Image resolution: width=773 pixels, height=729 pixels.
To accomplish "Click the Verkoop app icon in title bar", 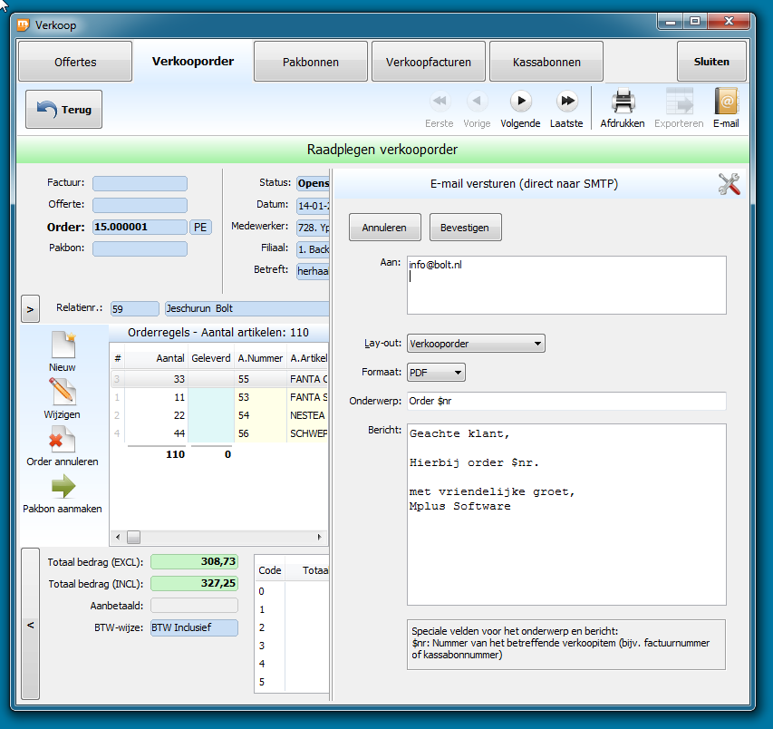I will point(24,24).
